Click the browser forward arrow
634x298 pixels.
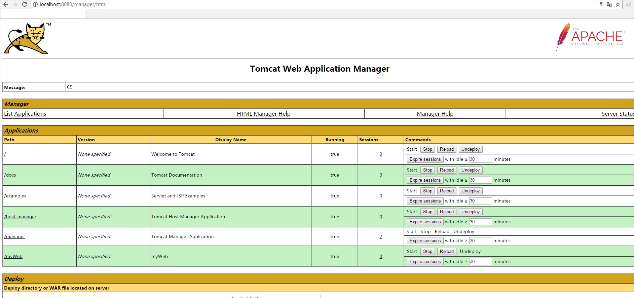coord(15,4)
